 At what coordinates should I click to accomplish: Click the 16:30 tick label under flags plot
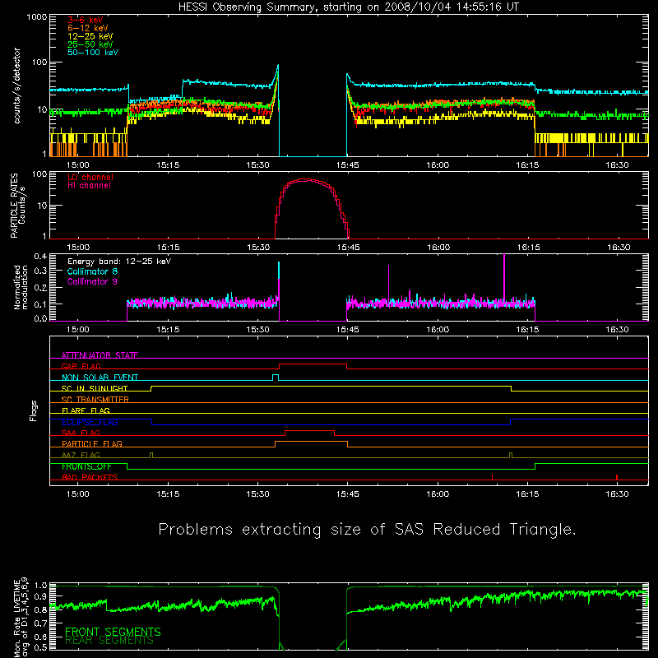pyautogui.click(x=618, y=494)
